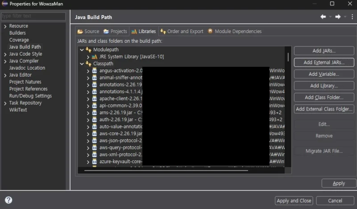Viewport: 357px width, 209px height.
Task: Click the Add Class Folder... button
Action: [x=324, y=97]
